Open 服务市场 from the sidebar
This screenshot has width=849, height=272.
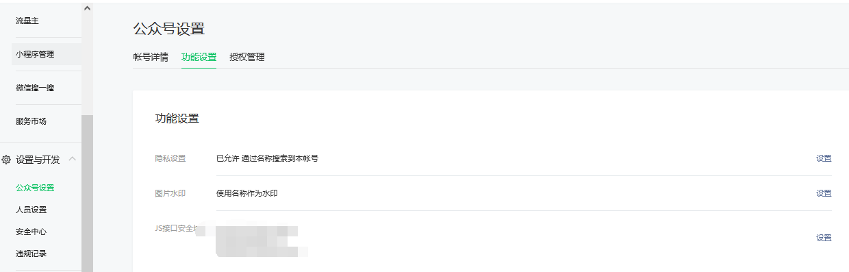point(31,121)
